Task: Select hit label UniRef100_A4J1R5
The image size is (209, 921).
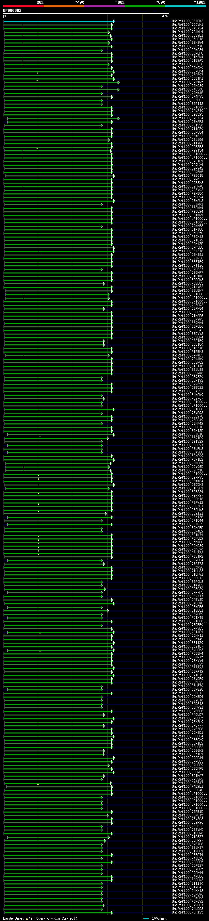Action: point(187,82)
